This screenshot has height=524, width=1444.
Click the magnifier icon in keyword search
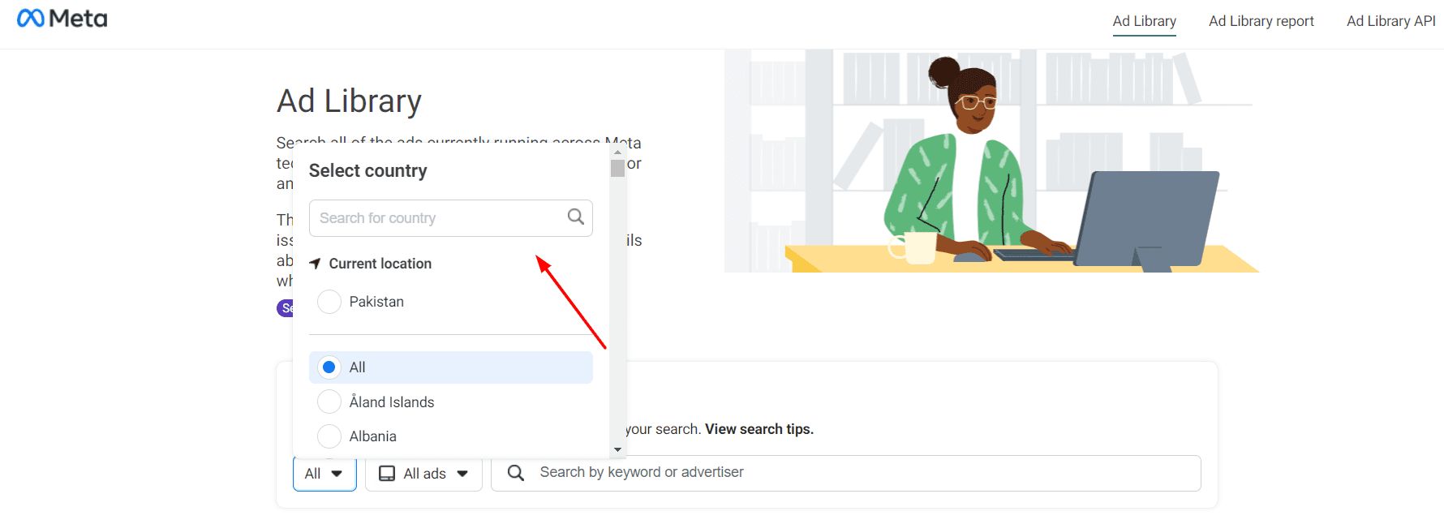(516, 473)
